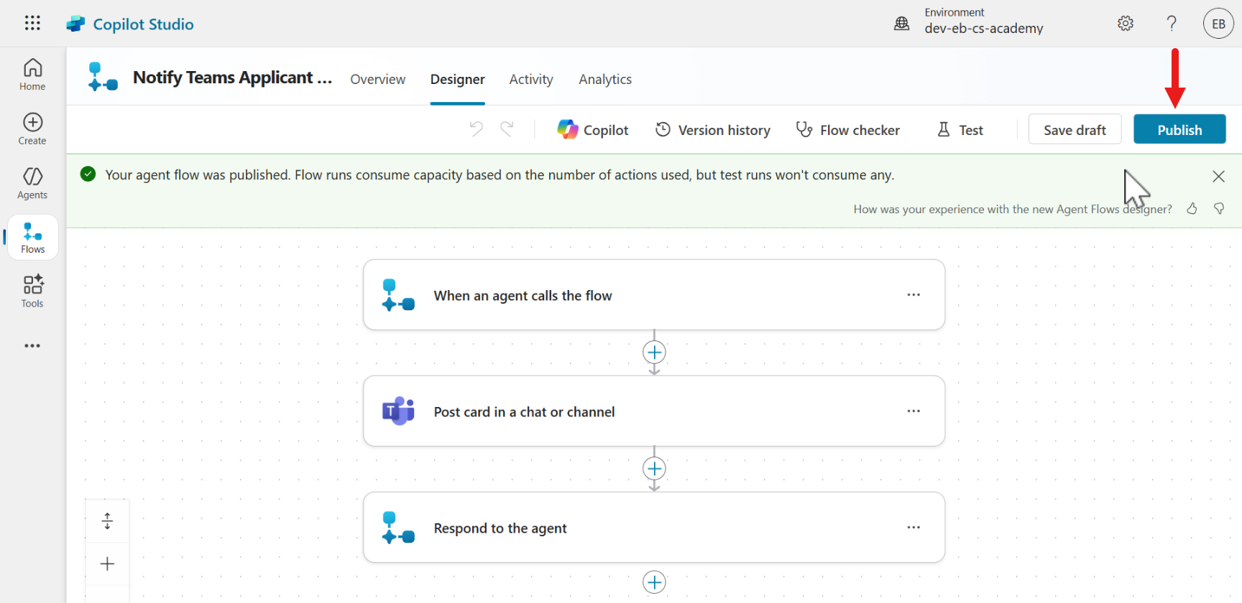
Task: Go to Home in the sidebar
Action: 32,75
